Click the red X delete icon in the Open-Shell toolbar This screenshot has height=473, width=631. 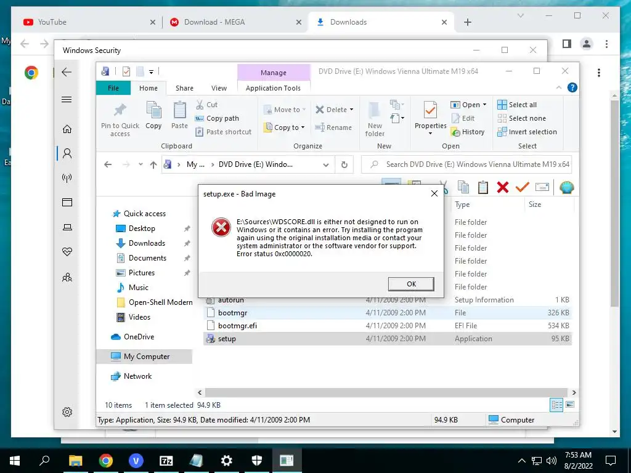[503, 187]
